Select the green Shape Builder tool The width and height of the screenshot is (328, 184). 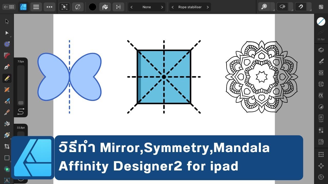[x=7, y=169]
